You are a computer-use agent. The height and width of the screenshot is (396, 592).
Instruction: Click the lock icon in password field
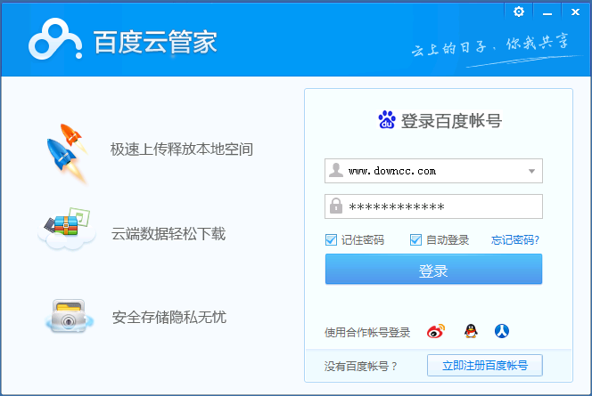click(x=336, y=206)
